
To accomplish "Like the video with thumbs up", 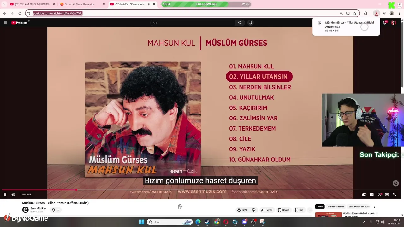I will pyautogui.click(x=242, y=210).
